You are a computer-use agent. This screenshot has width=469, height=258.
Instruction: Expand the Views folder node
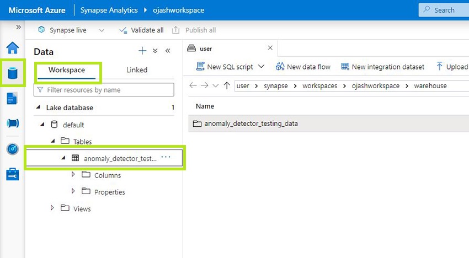[x=52, y=208]
